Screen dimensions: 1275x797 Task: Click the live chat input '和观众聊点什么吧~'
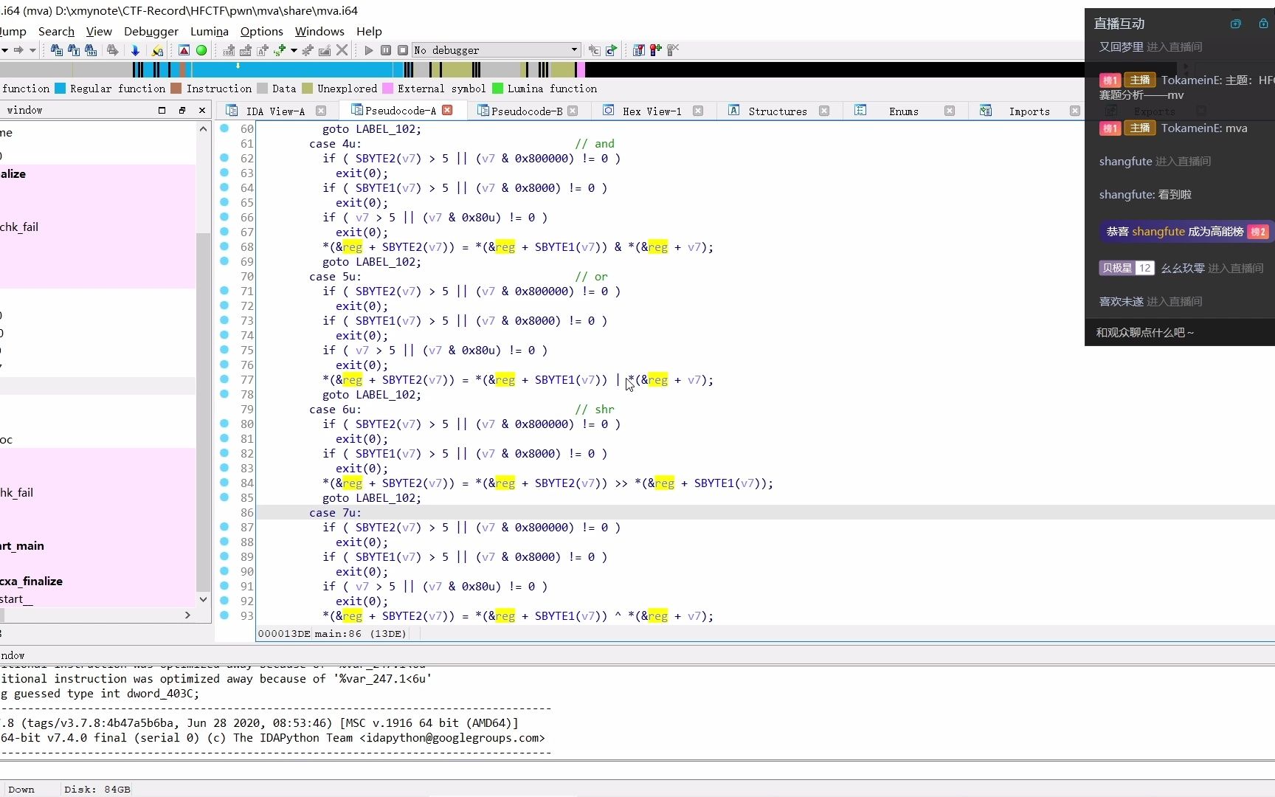point(1180,332)
